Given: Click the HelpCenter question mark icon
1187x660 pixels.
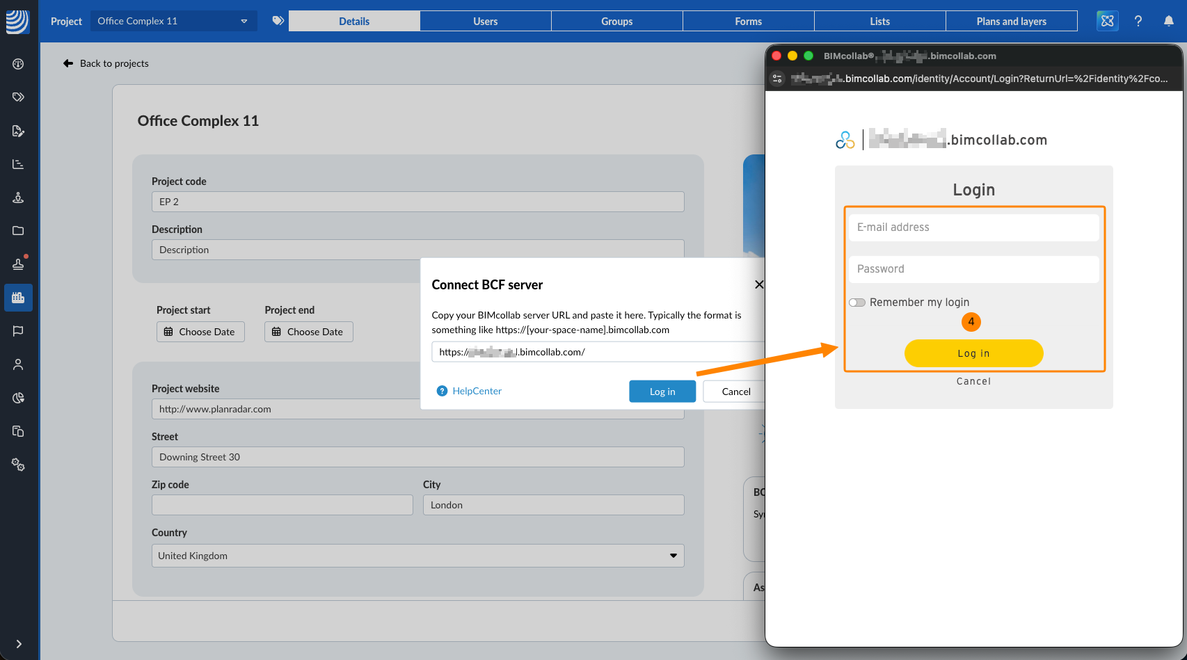Looking at the screenshot, I should [442, 391].
